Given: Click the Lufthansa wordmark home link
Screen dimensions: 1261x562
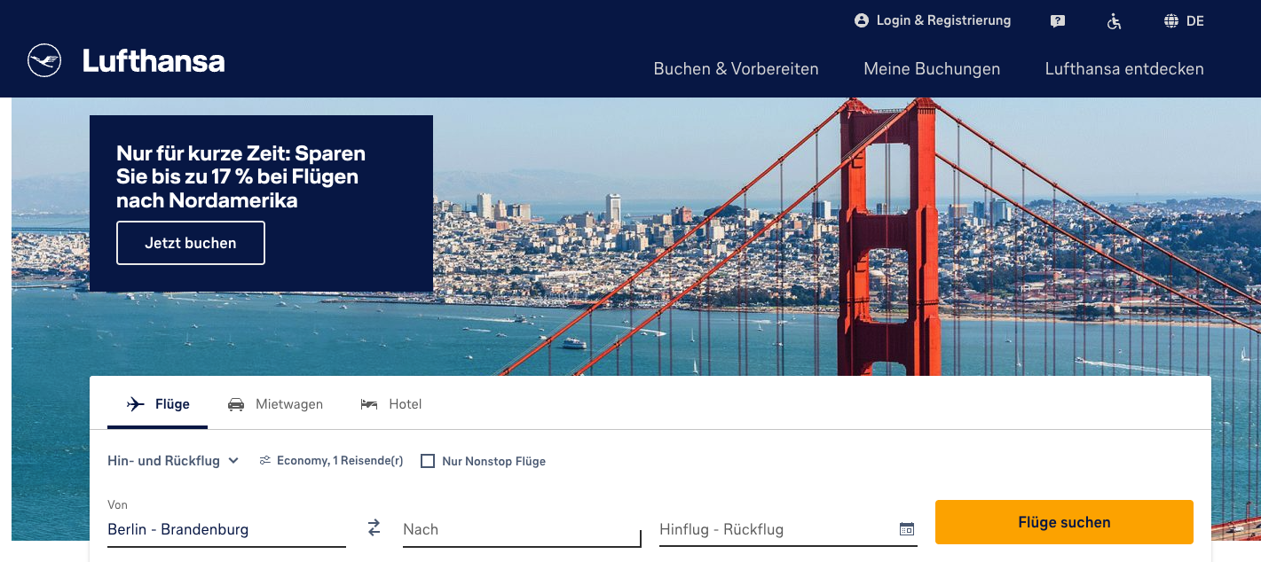Looking at the screenshot, I should pyautogui.click(x=154, y=61).
